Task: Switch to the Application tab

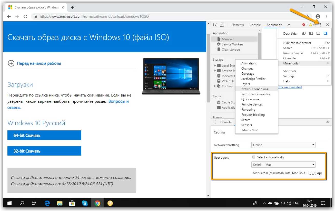Action: click(x=274, y=25)
